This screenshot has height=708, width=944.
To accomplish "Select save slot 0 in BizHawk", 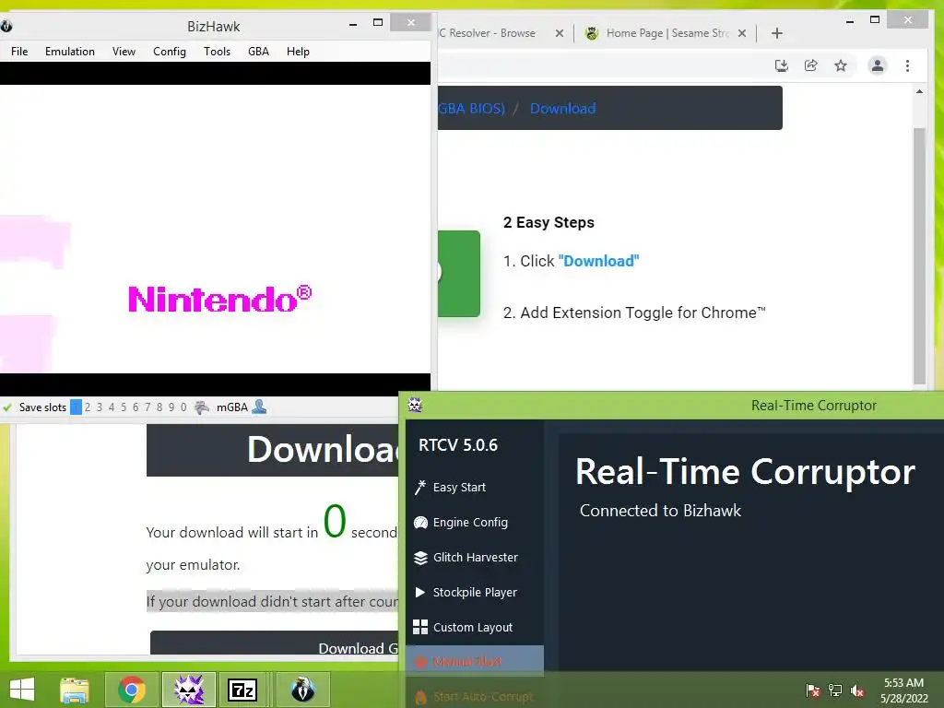I will point(183,407).
